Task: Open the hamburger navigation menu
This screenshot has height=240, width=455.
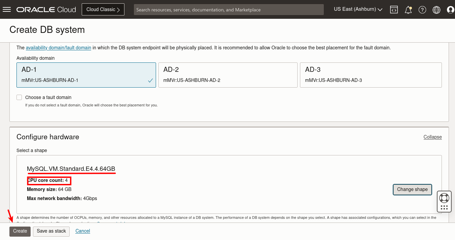Action: (x=7, y=9)
